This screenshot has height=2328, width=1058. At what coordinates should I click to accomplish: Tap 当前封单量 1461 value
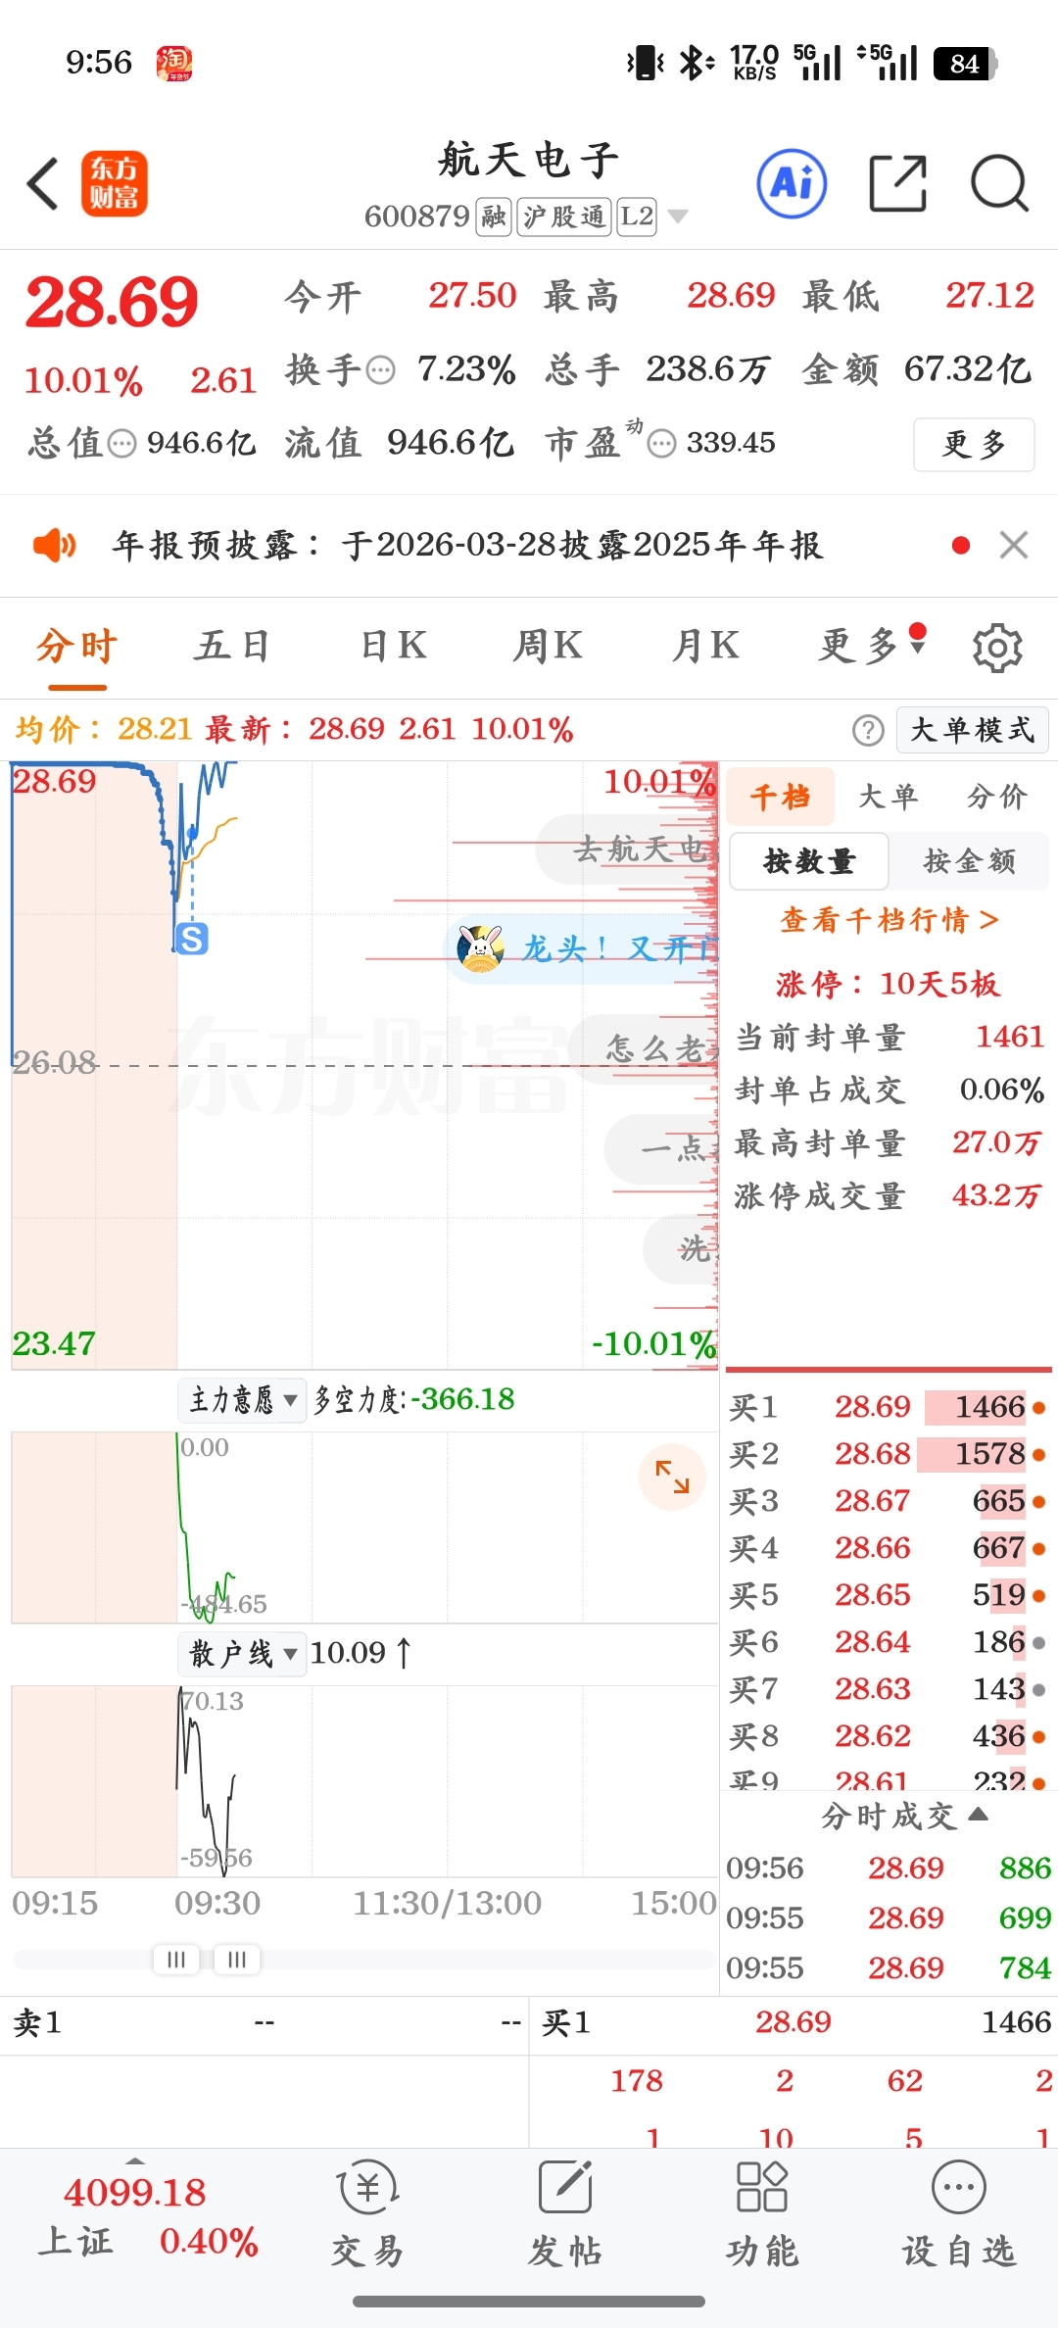pos(1010,1037)
